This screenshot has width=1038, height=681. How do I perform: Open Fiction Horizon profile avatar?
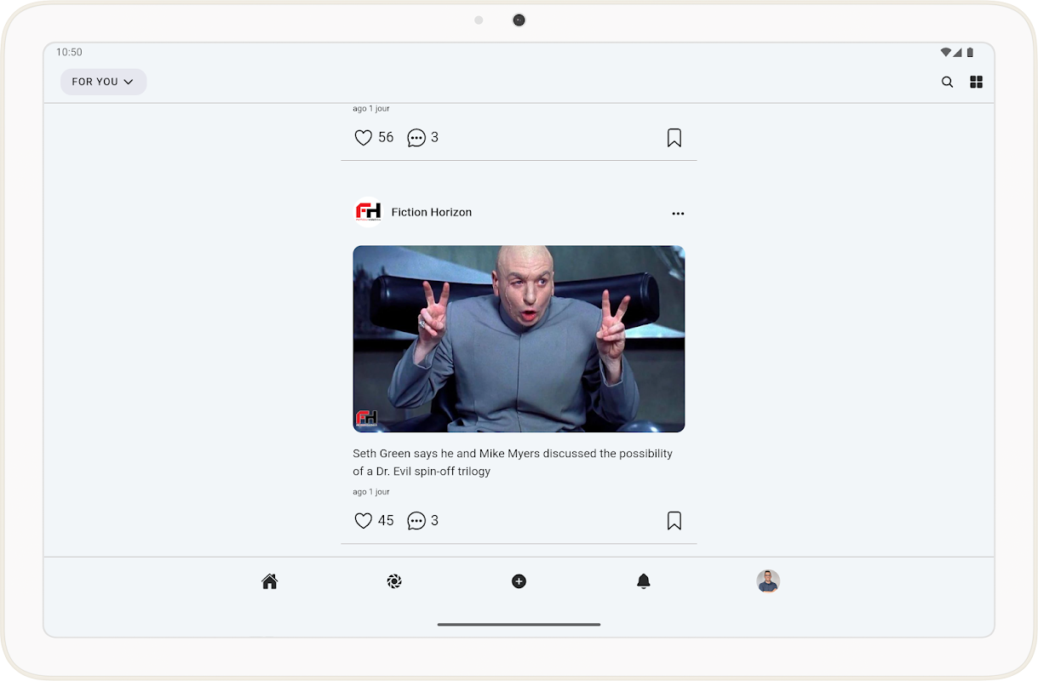(x=368, y=212)
